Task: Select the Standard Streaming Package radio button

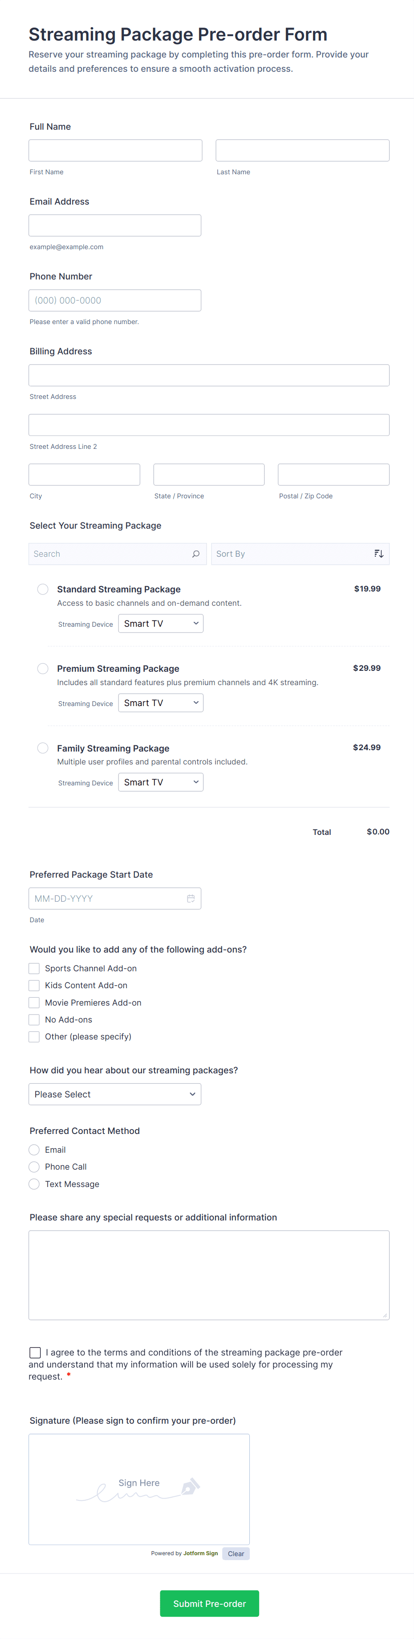Action: 43,589
